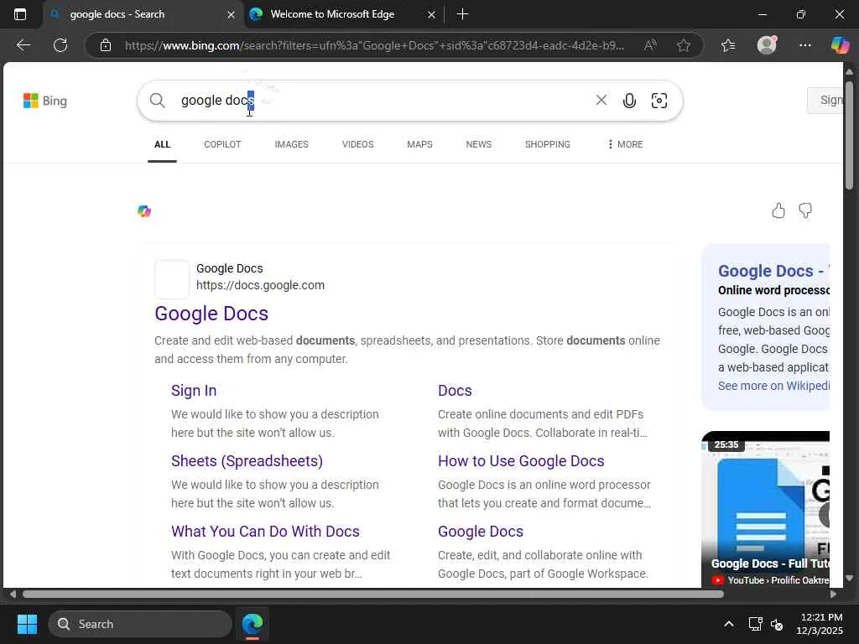This screenshot has height=644, width=859.
Task: Close the google docs Search tab
Action: tap(232, 15)
